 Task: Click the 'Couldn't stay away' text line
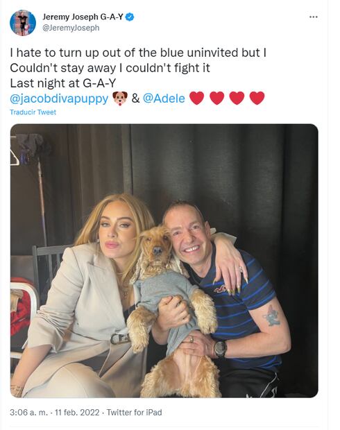click(110, 68)
